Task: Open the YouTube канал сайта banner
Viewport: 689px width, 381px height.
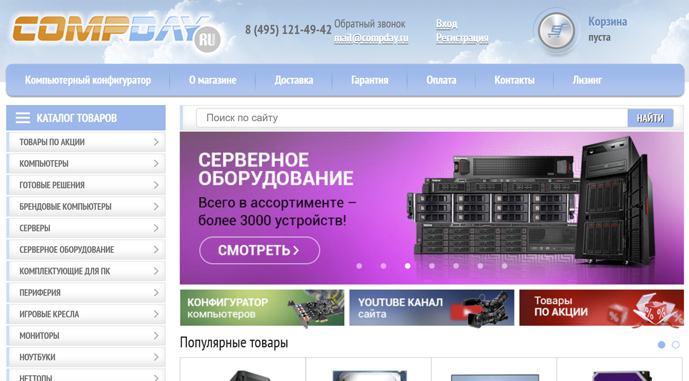Action: (431, 308)
